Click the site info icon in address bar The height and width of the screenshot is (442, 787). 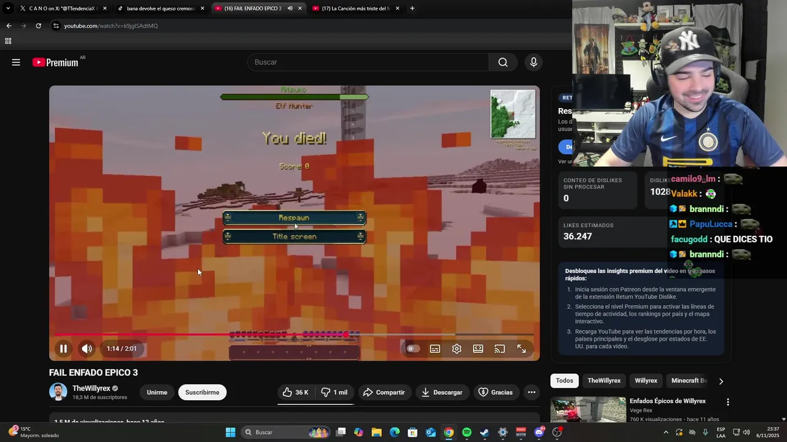coord(56,26)
